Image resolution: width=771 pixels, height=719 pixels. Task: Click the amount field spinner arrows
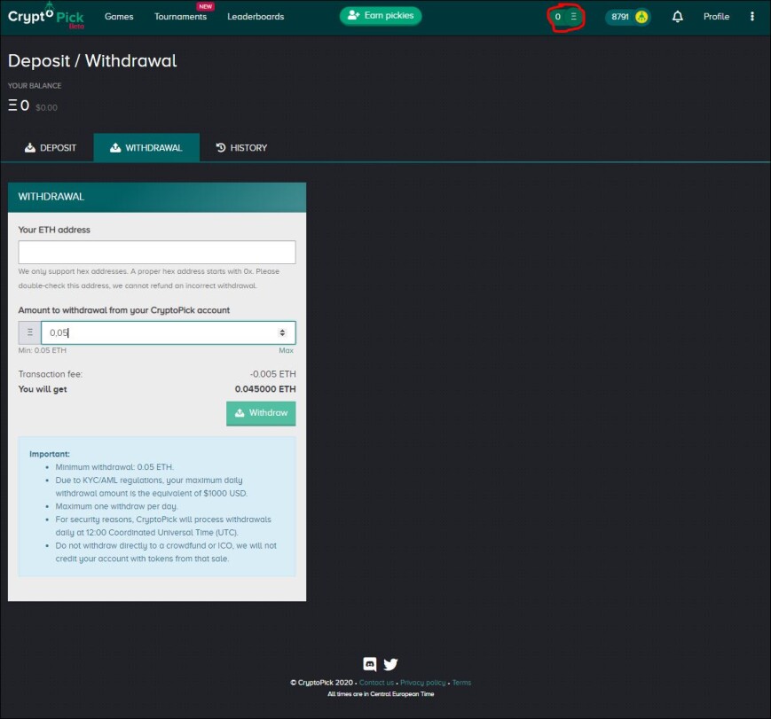click(282, 332)
